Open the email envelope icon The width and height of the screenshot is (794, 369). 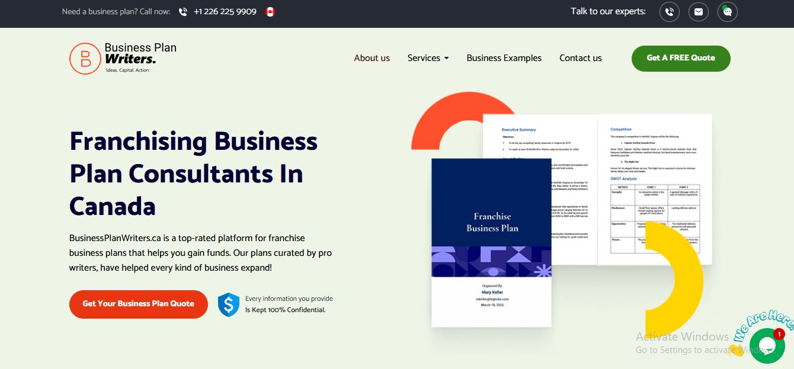[699, 12]
